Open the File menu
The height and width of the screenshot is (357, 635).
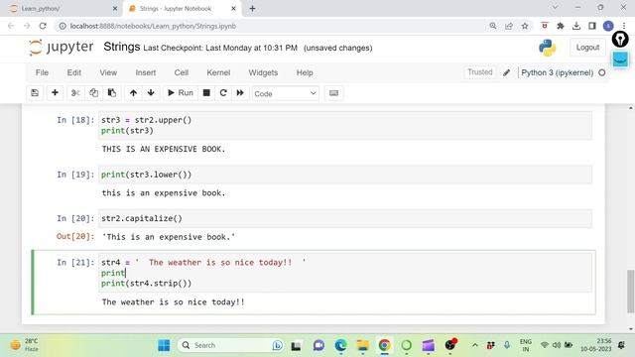coord(42,72)
